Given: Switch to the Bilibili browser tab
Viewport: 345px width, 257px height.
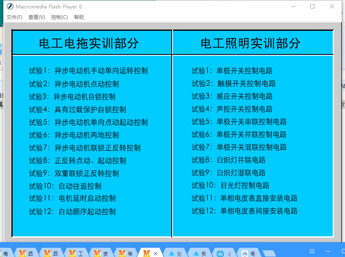Looking at the screenshot, I should tap(224, 253).
